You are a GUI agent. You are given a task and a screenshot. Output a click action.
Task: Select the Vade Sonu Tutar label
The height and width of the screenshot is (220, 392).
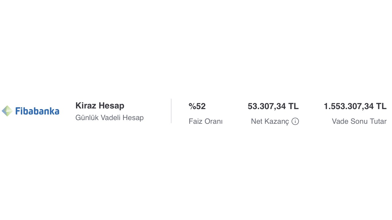point(359,121)
